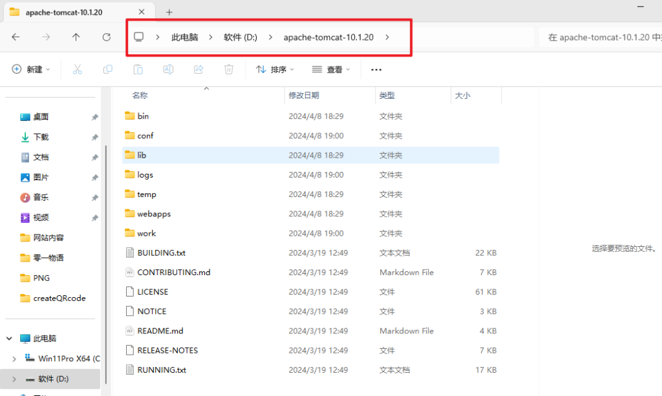Open the 查看 view dropdown

(x=331, y=69)
